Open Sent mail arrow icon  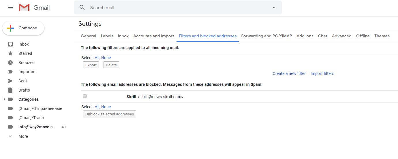(10, 81)
